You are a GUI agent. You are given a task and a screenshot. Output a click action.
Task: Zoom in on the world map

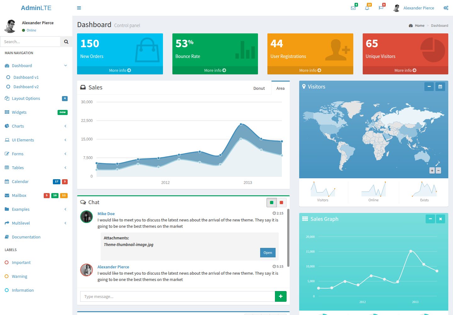[432, 170]
